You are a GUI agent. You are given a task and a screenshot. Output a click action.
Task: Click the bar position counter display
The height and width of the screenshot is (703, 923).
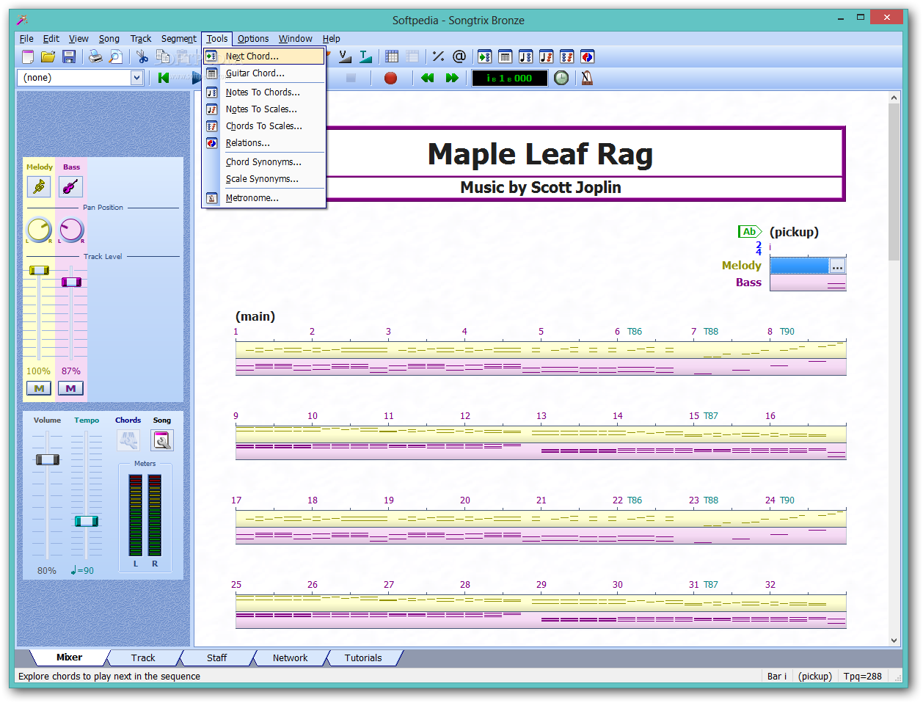coord(509,78)
